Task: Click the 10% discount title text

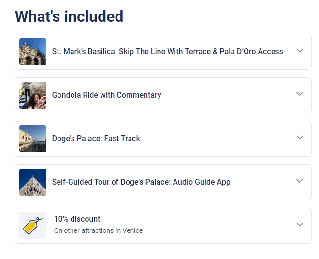Action: coord(77,219)
